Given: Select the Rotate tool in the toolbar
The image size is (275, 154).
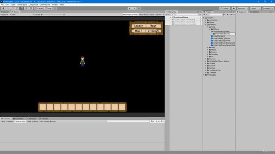Looking at the screenshot, I should point(12,8).
